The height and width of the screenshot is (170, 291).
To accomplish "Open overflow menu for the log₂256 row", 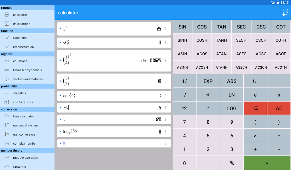I will pos(166,132).
